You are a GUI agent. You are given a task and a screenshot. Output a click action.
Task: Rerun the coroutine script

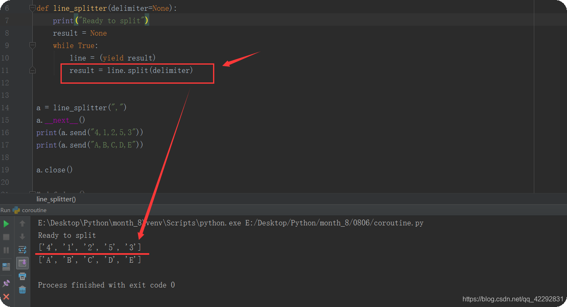6,223
